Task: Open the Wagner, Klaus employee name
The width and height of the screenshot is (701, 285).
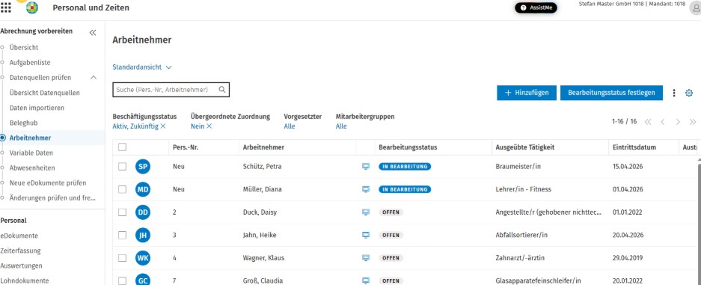Action: [264, 258]
